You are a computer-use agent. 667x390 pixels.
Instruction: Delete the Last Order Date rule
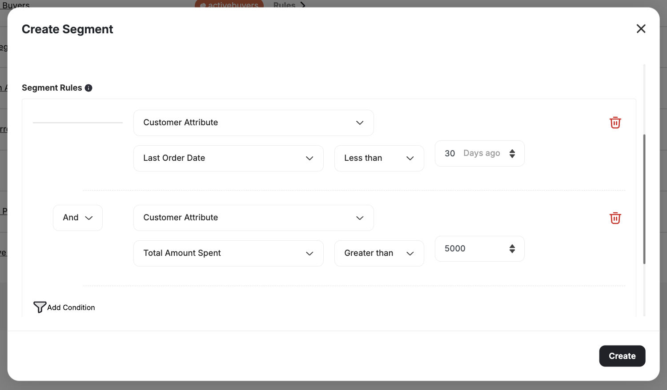coord(615,123)
